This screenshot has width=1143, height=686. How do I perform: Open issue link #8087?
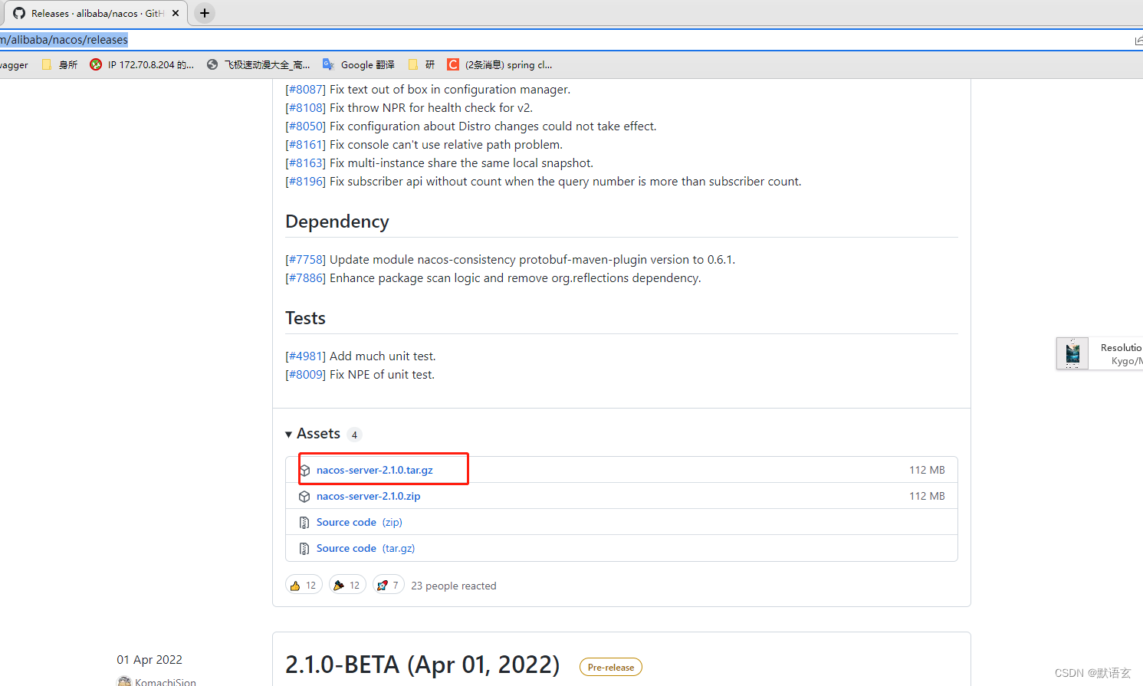305,90
